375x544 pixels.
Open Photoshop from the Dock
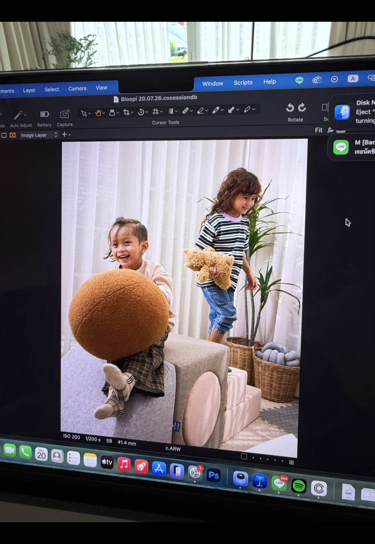(214, 476)
